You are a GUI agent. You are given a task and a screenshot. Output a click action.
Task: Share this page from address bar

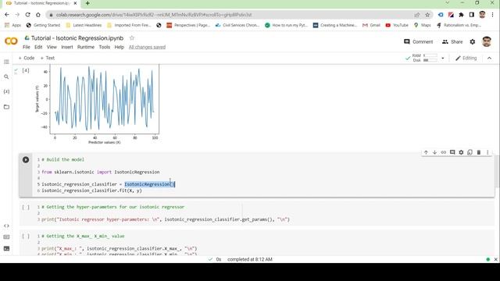pos(417,15)
